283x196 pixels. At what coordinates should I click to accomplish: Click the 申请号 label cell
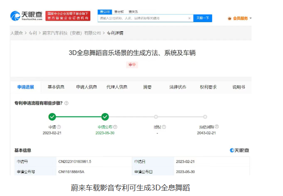click(x=36, y=162)
